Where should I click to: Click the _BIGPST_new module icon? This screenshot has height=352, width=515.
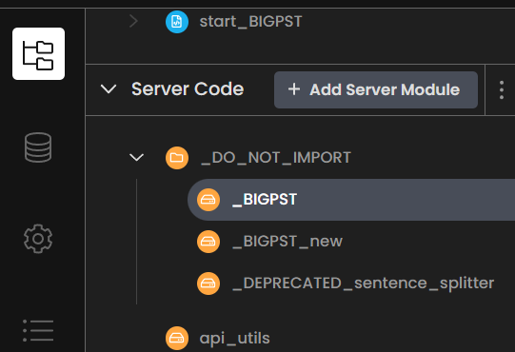click(208, 242)
